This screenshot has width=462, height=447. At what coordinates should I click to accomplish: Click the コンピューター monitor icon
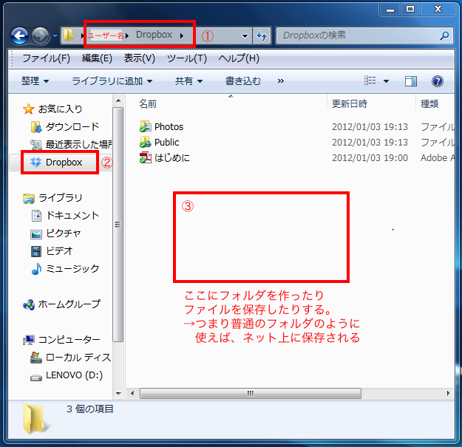pos(29,340)
